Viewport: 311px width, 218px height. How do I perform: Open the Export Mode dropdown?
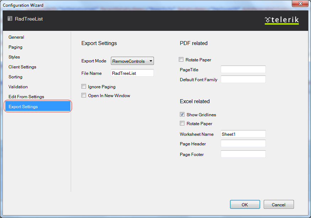(x=132, y=61)
